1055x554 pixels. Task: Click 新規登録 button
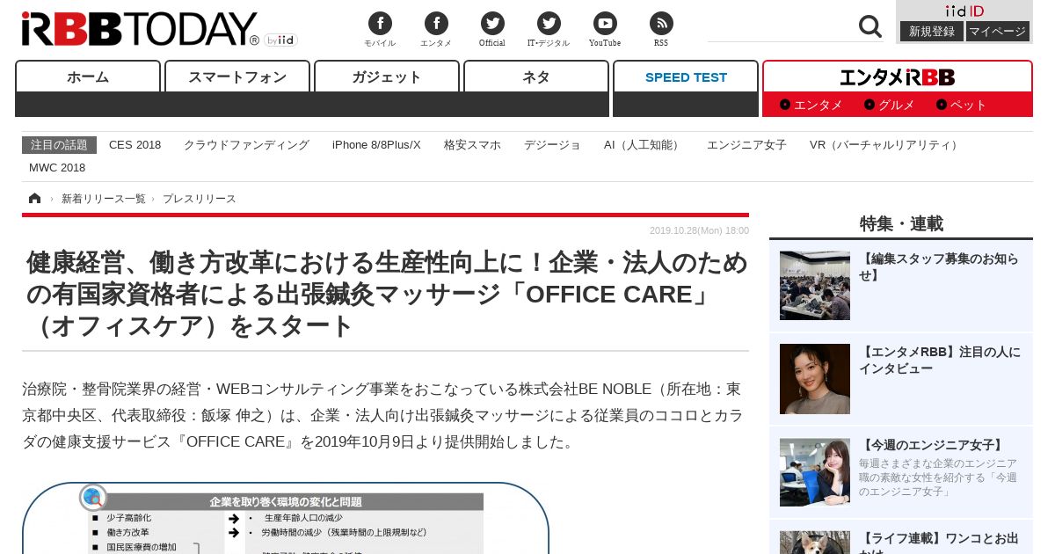tap(932, 31)
